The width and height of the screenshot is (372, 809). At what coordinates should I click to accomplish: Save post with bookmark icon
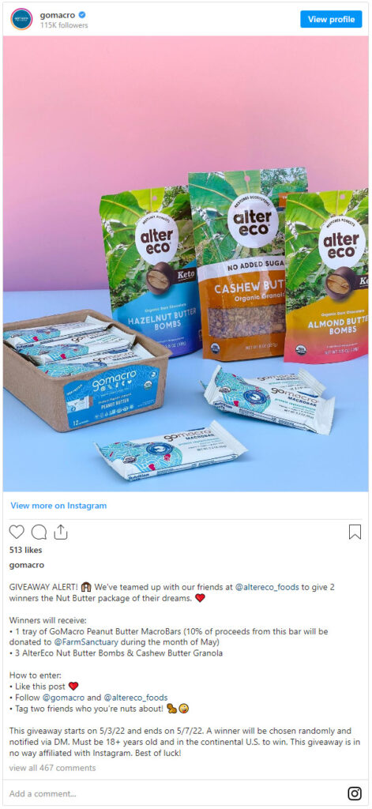[x=355, y=532]
